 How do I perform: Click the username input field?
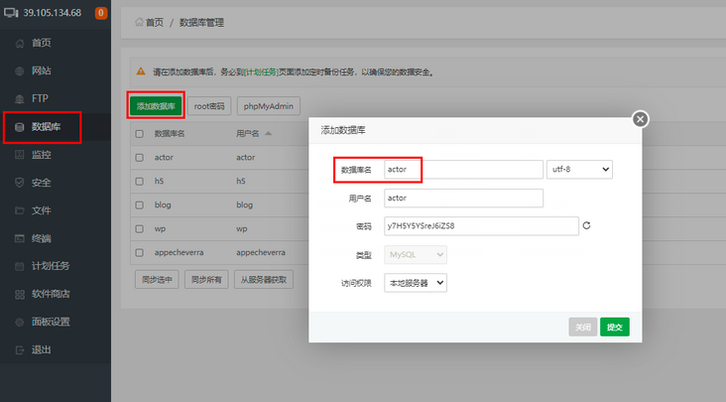(x=463, y=199)
